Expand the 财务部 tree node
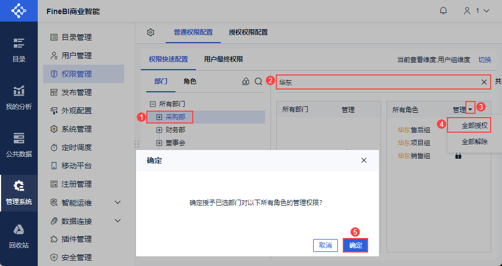The height and width of the screenshot is (266, 502). (x=159, y=130)
